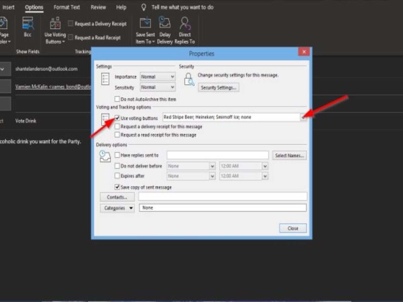Open the Format Text tab

pos(67,7)
